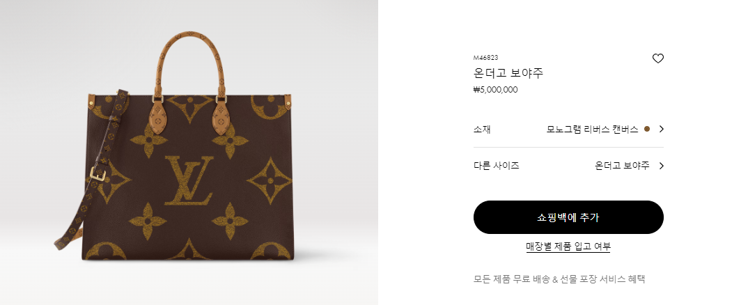
Task: Click the brown material color dot
Action: 647,129
